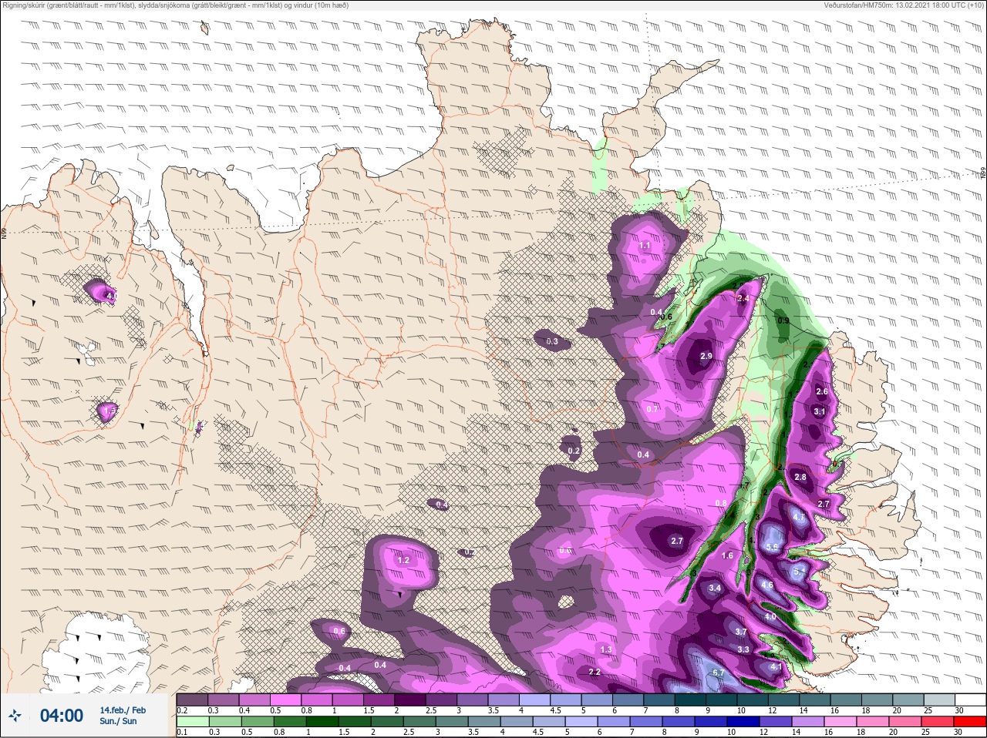Click the 2.9 snowfall value on the map
987x738 pixels.
click(x=706, y=356)
